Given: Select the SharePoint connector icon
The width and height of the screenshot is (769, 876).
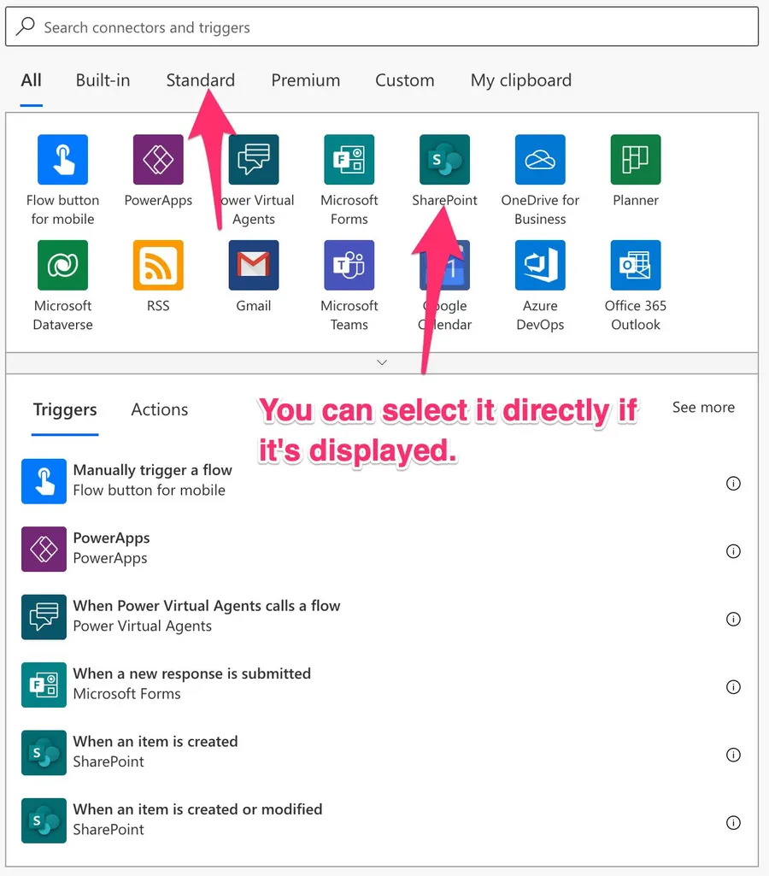Looking at the screenshot, I should click(444, 160).
